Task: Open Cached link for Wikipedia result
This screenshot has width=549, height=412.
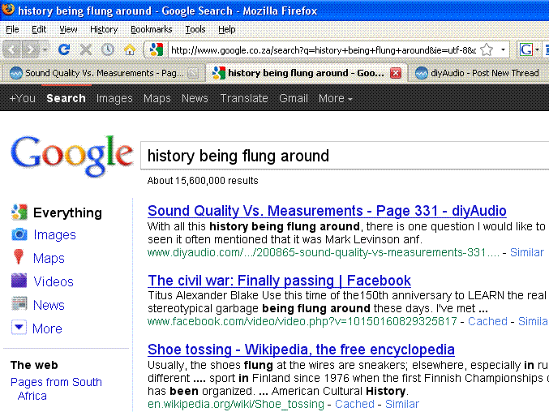Action: click(354, 404)
